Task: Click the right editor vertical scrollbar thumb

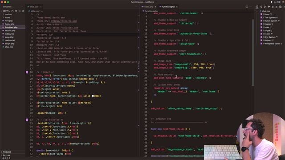Action: coord(253,52)
